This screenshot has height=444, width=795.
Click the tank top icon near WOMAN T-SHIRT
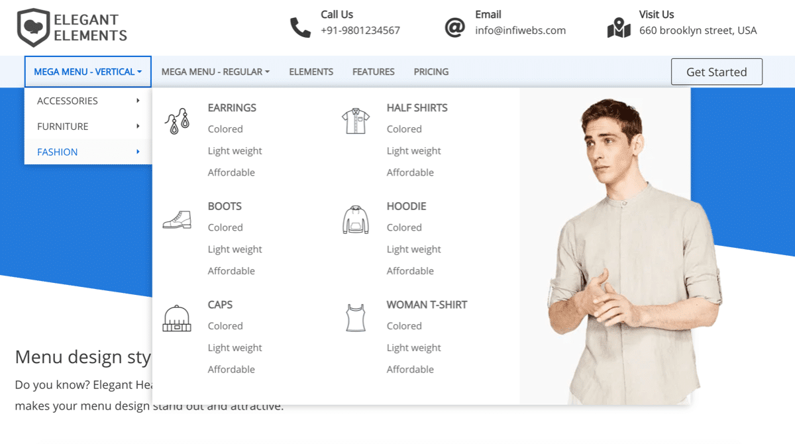[355, 317]
